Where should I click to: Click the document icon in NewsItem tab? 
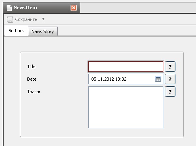pos(9,8)
